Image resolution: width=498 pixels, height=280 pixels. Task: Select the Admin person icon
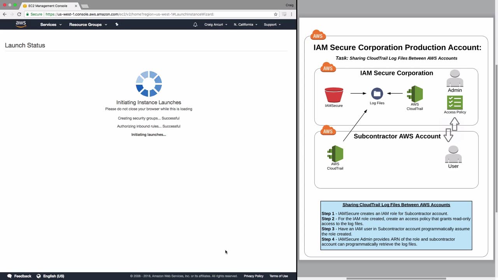[x=455, y=78]
